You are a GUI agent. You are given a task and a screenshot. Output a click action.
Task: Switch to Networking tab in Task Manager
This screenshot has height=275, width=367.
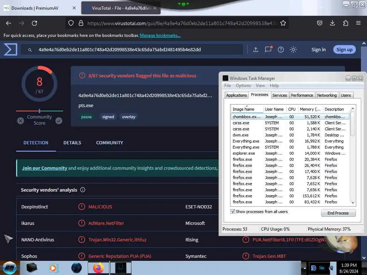click(x=327, y=95)
